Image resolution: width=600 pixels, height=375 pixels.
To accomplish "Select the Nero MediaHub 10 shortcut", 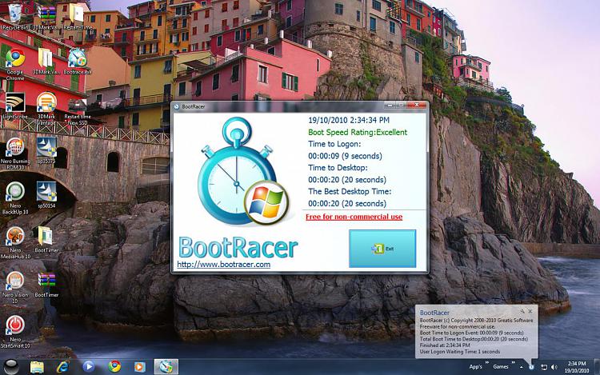I will 15,242.
